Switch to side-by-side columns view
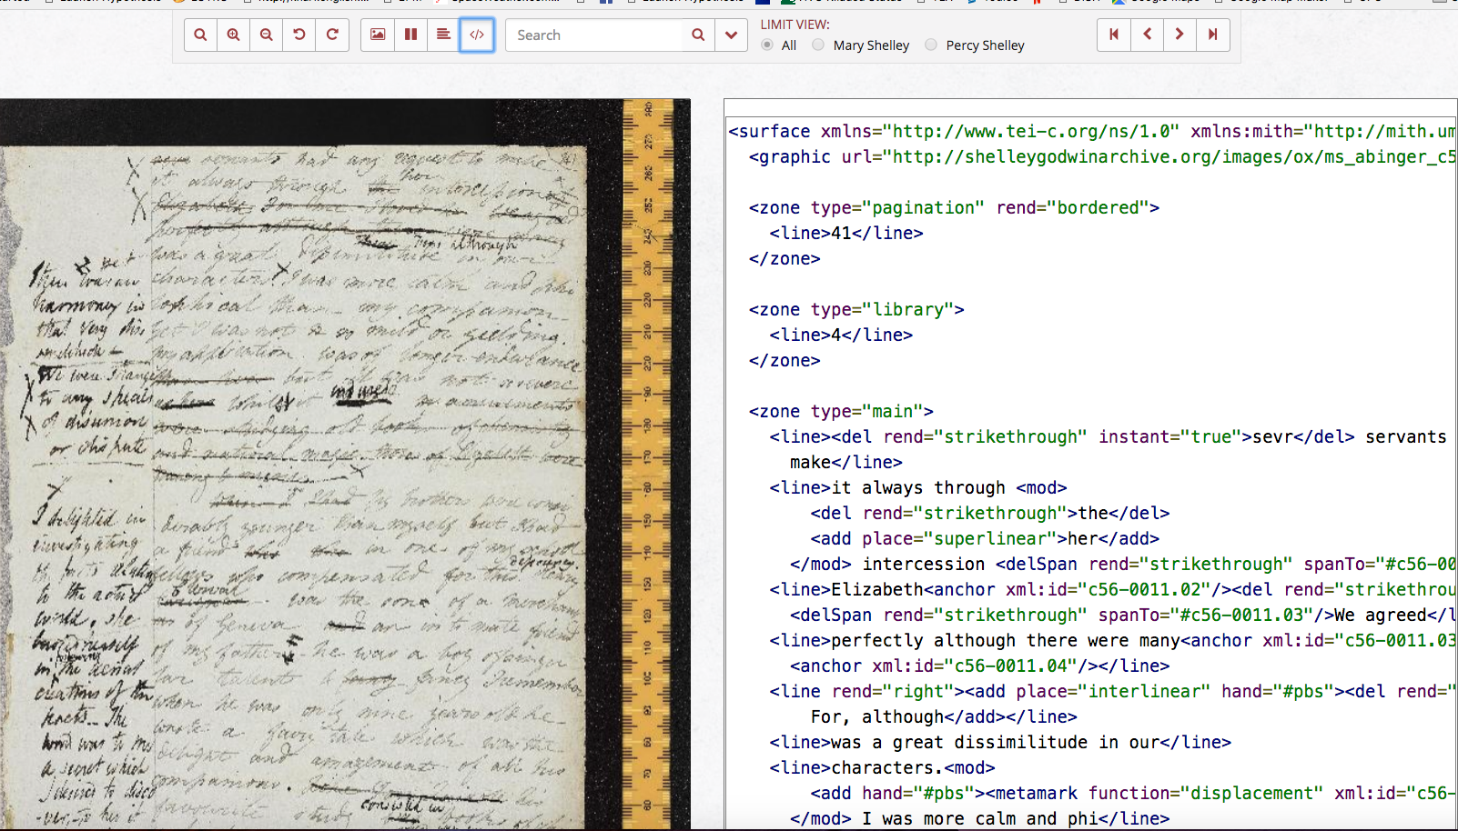 [410, 35]
